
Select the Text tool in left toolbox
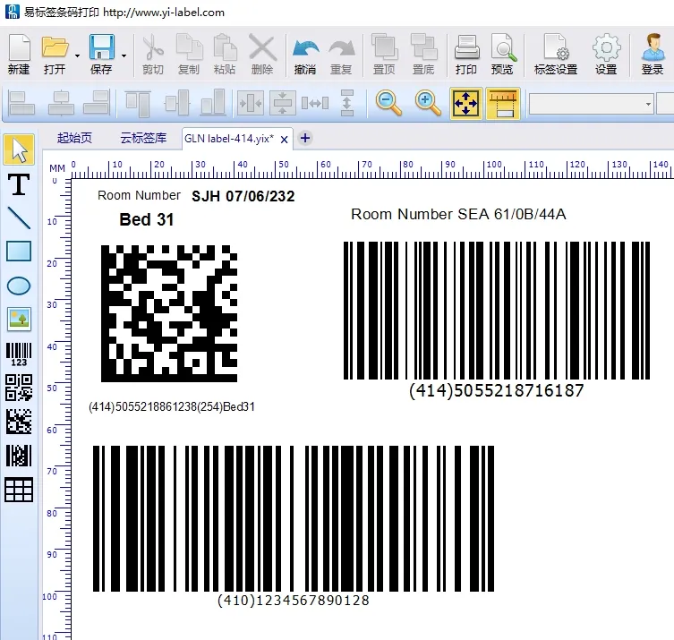(19, 184)
